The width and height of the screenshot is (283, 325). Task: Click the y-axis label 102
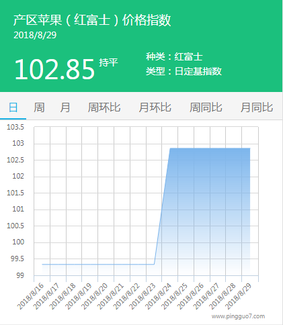18,176
